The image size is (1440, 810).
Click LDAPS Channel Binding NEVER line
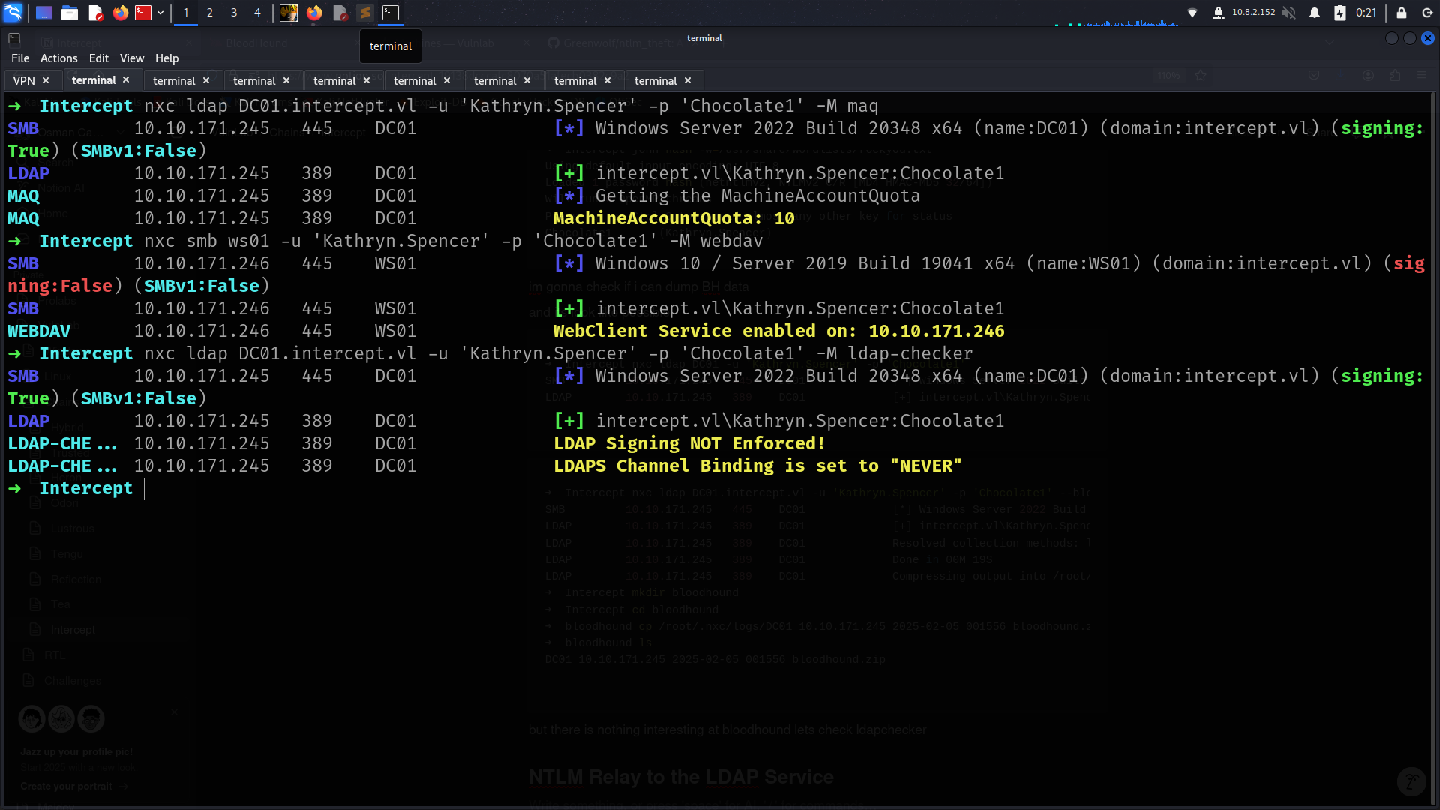click(x=757, y=466)
